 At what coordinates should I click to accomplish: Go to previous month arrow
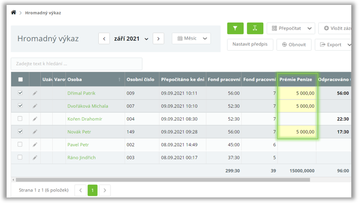104,39
